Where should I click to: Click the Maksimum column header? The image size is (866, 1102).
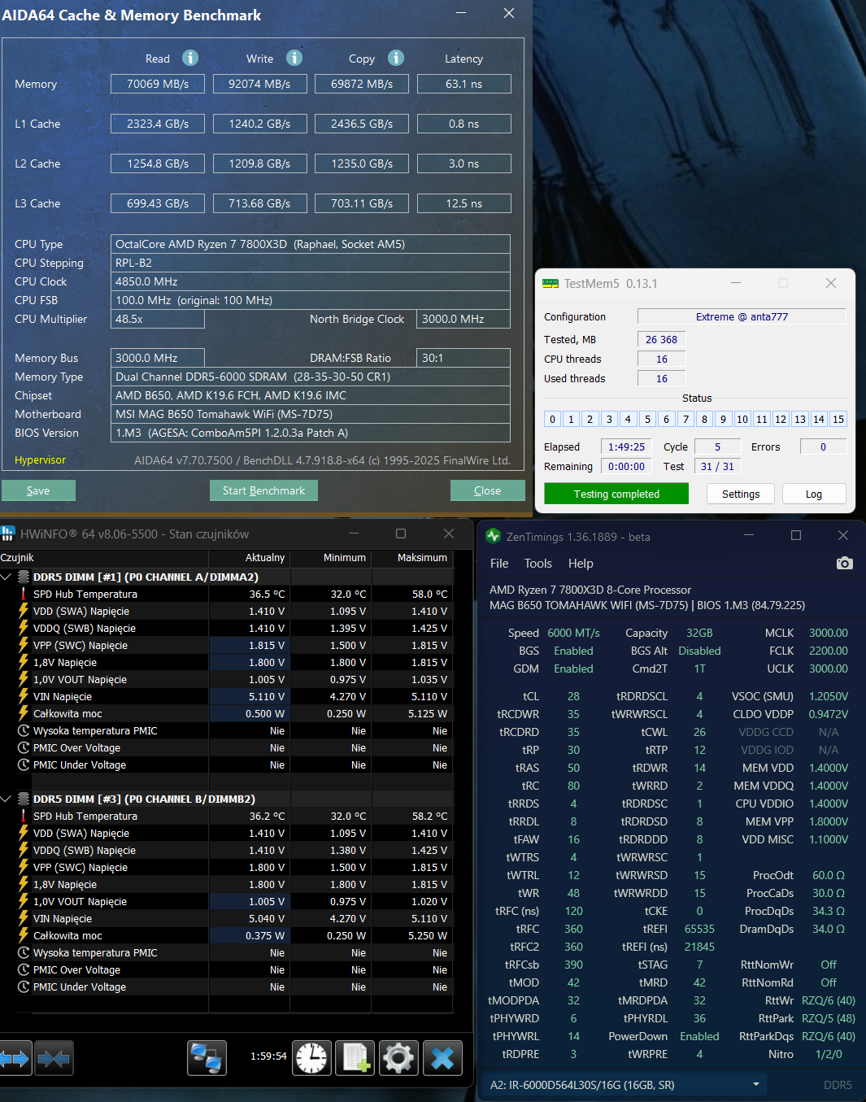(x=422, y=558)
